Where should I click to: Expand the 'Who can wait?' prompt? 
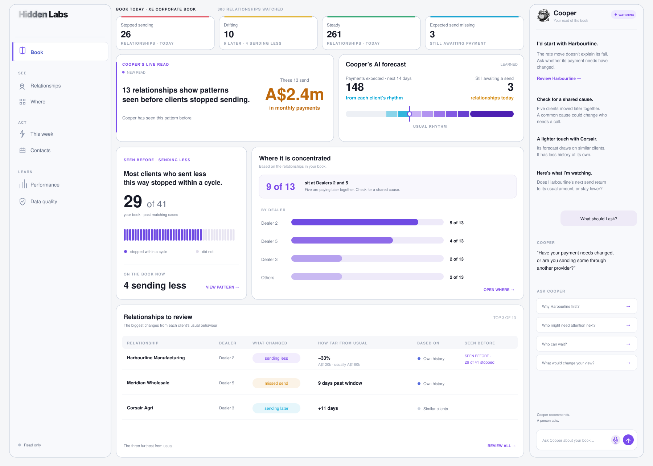pyautogui.click(x=587, y=344)
